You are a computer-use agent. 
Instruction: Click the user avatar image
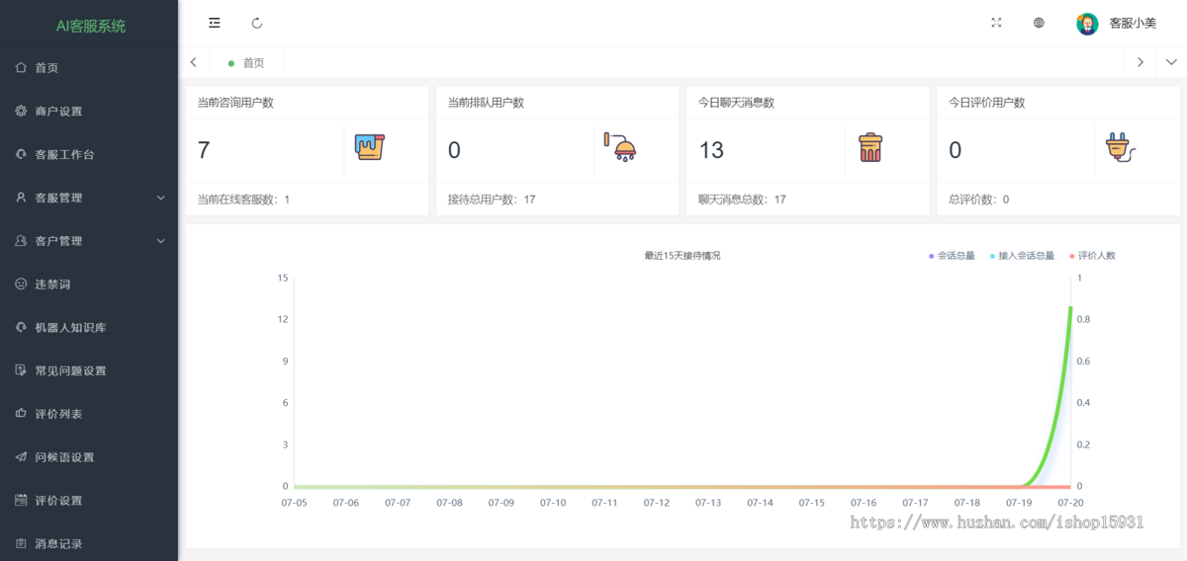point(1087,24)
